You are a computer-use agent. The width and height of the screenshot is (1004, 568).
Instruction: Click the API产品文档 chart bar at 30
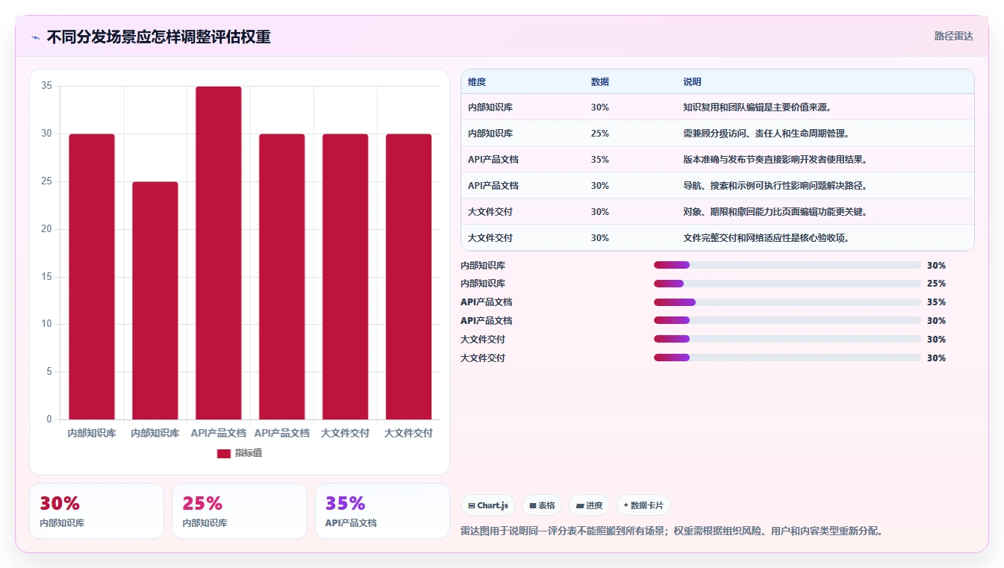(x=282, y=277)
